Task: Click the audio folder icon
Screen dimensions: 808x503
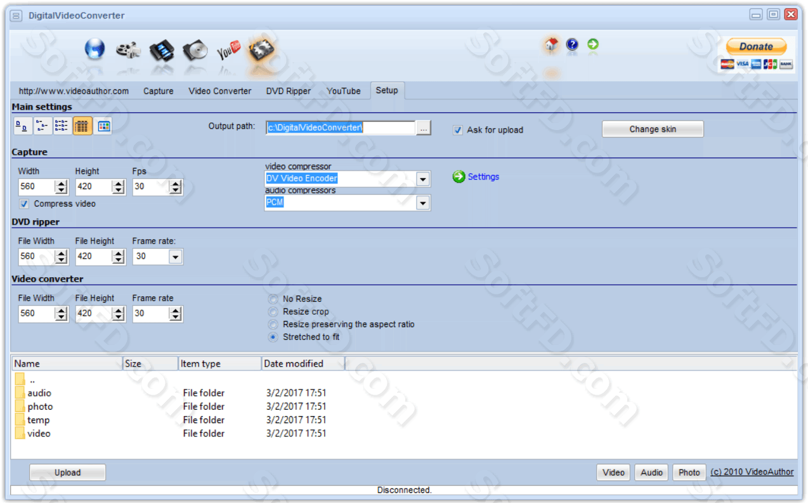Action: pos(20,393)
